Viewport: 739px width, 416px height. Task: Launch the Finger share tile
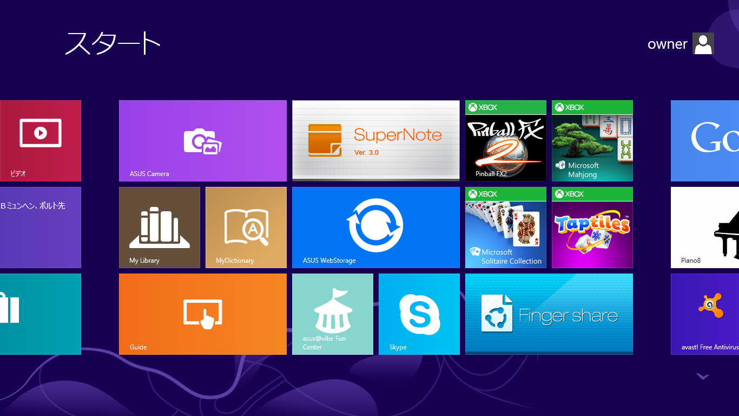(x=549, y=314)
